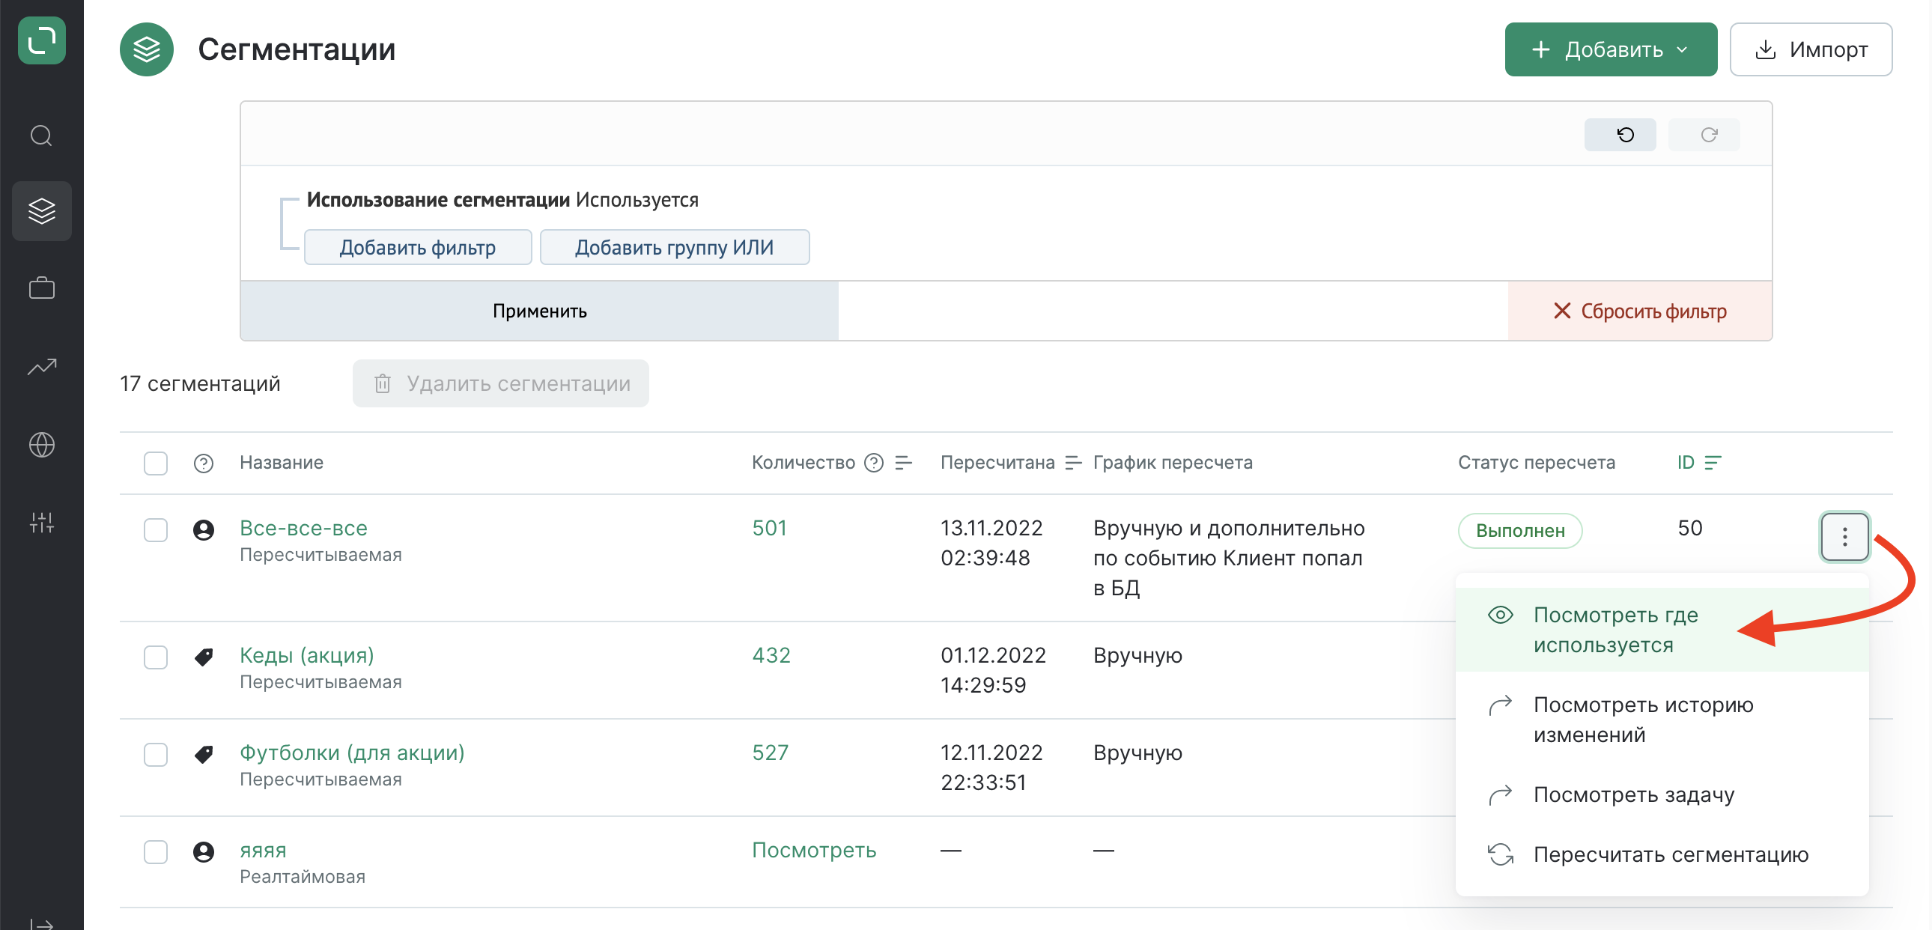Open search from the sidebar magnifier icon
The height and width of the screenshot is (930, 1932).
[x=41, y=136]
